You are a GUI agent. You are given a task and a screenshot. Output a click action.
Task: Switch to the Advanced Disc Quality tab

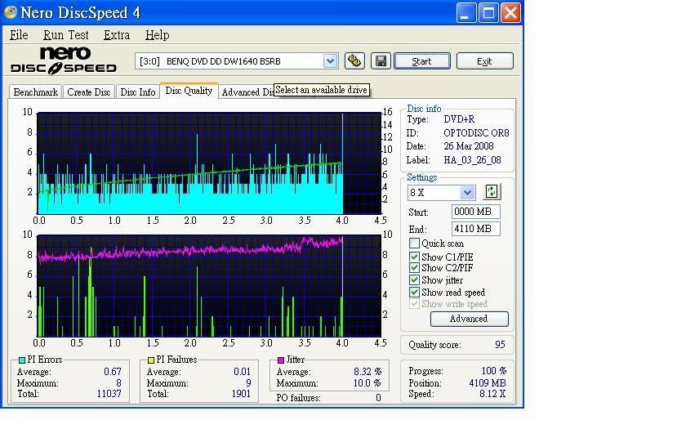pos(247,92)
